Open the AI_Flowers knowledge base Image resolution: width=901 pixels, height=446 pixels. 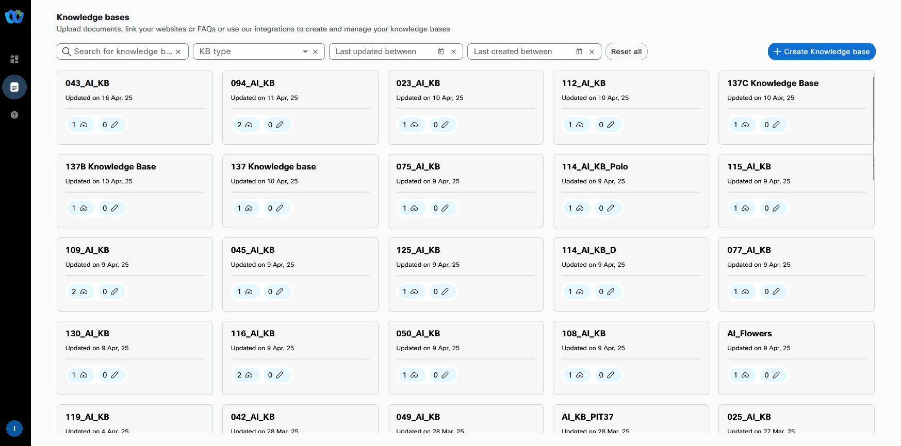[x=749, y=334]
